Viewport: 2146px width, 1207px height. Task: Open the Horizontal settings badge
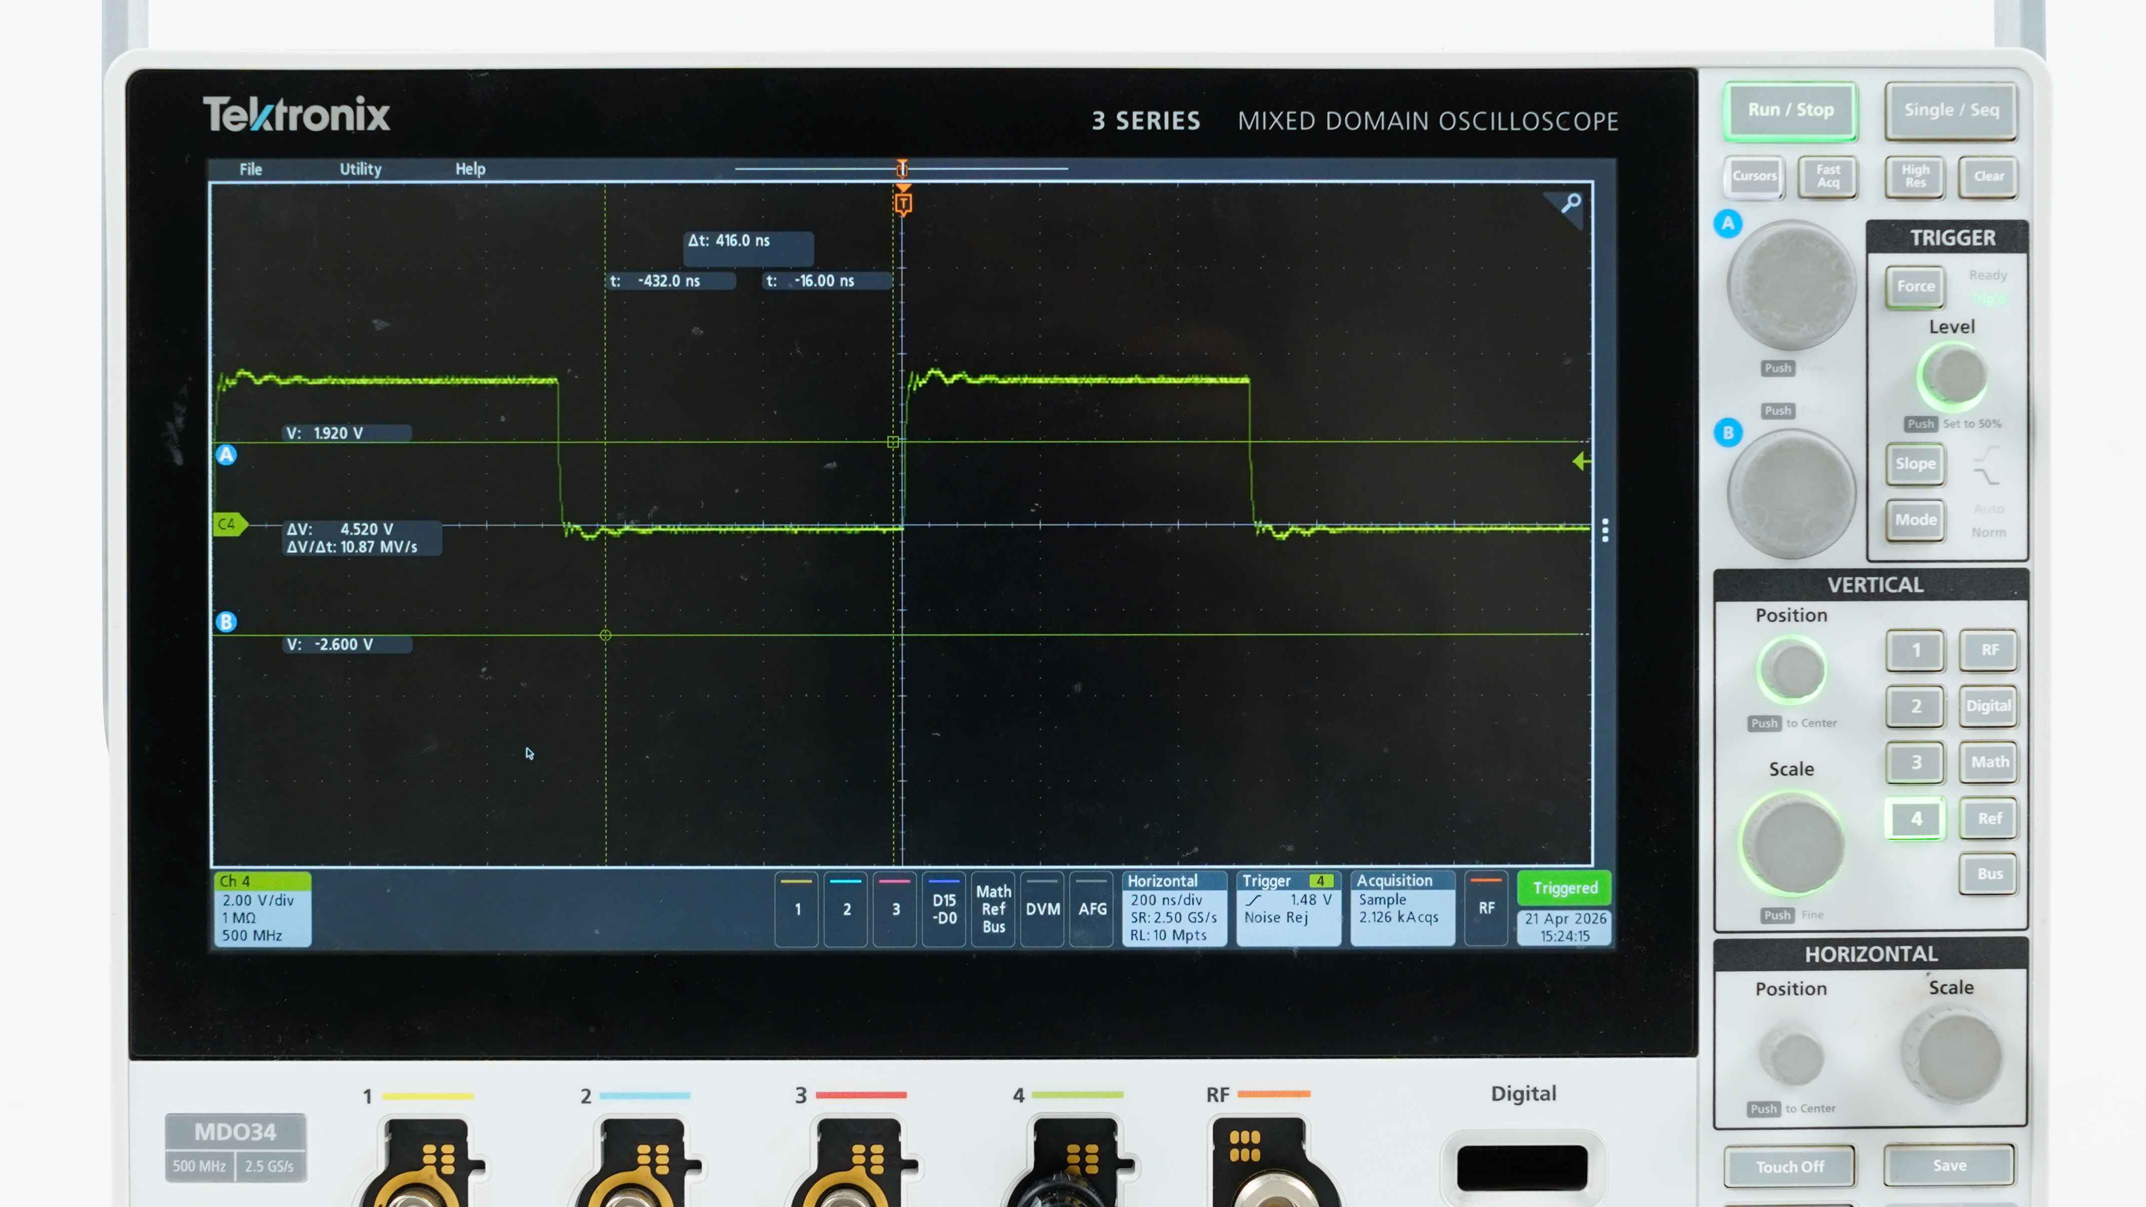[x=1175, y=908]
